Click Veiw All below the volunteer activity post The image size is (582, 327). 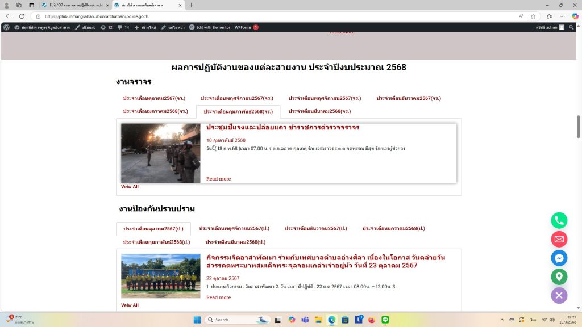[130, 305]
